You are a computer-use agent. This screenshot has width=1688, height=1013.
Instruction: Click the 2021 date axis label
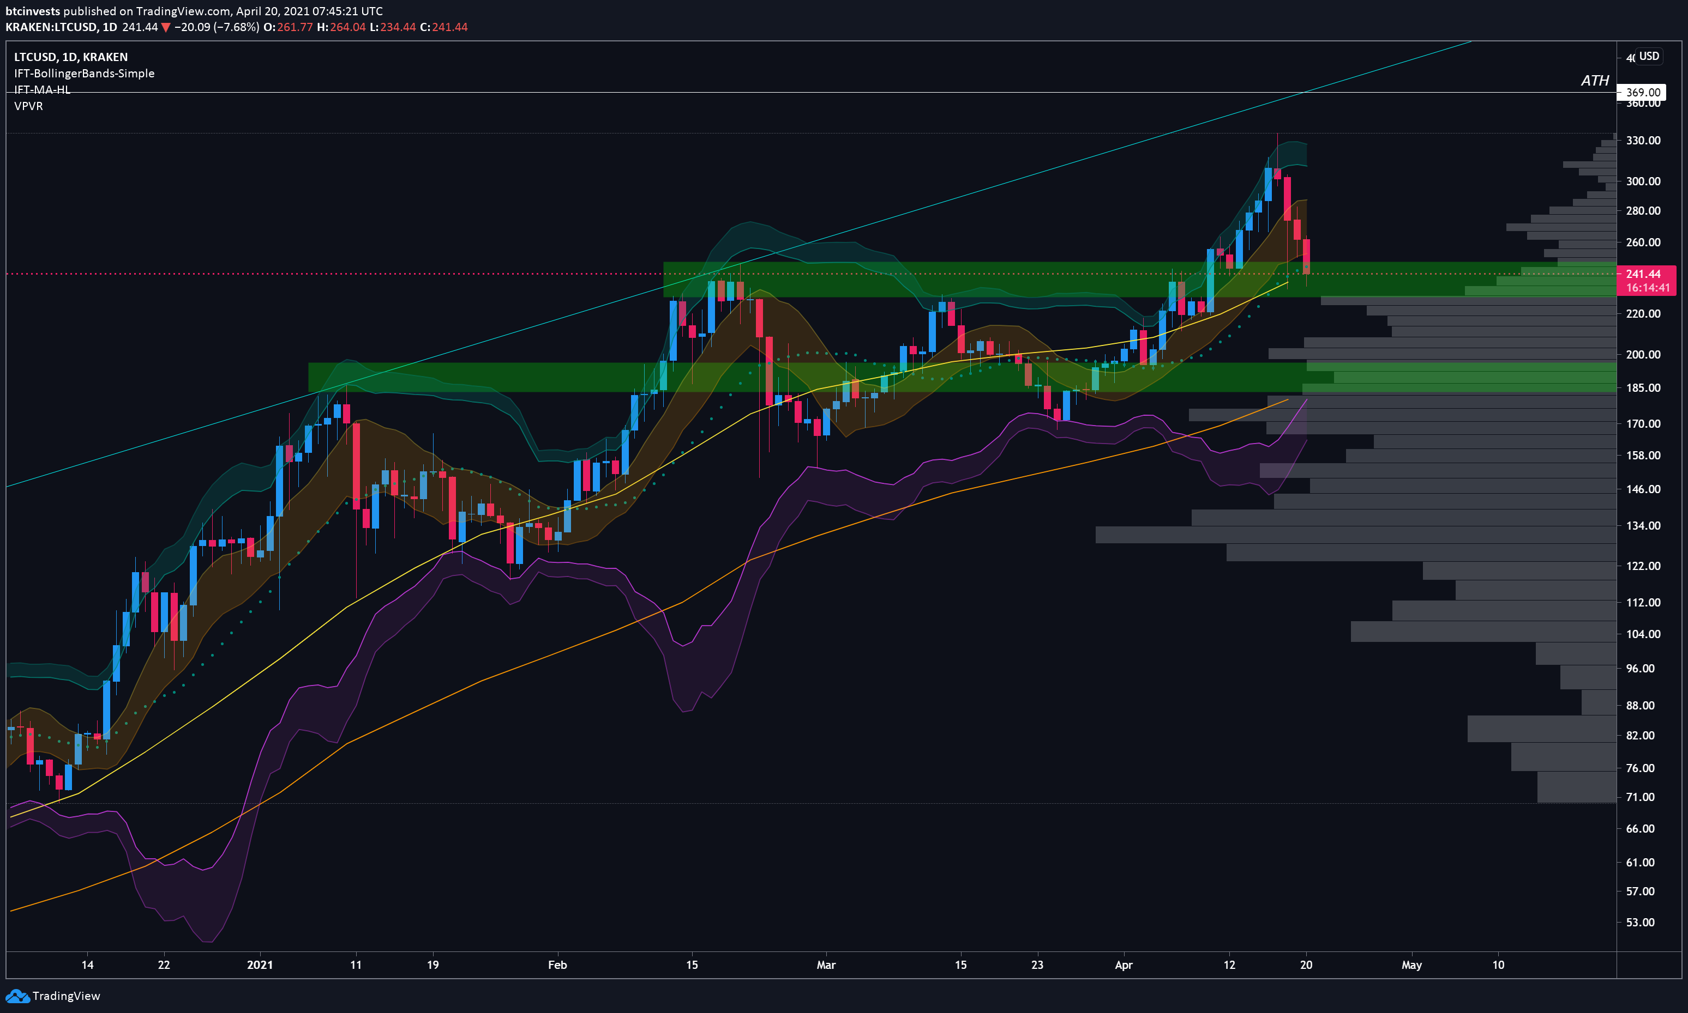(x=260, y=965)
